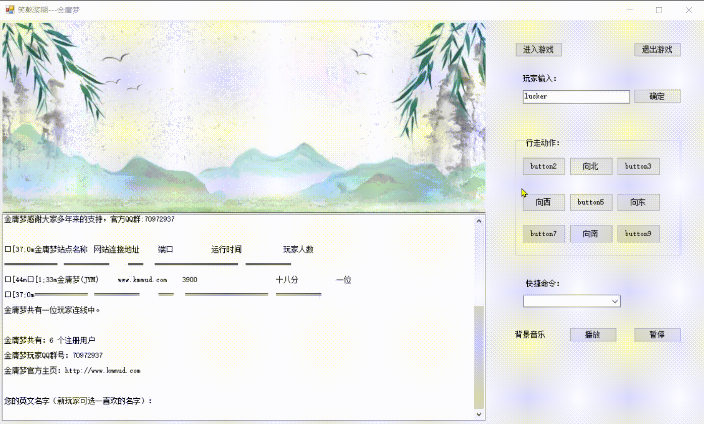Click the 运行时间 column header text
This screenshot has width=704, height=424.
pyautogui.click(x=226, y=250)
